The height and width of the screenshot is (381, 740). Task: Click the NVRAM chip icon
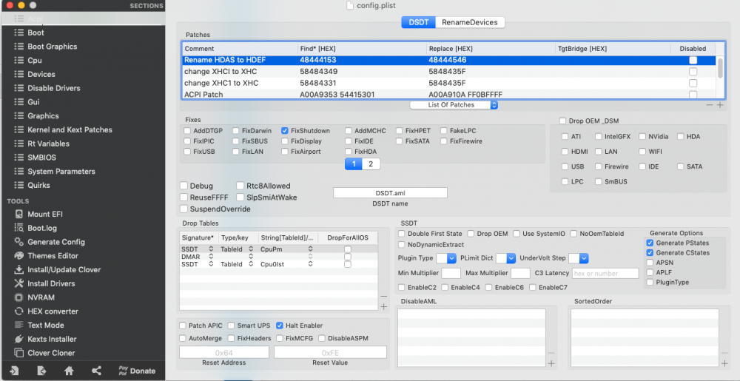19,297
